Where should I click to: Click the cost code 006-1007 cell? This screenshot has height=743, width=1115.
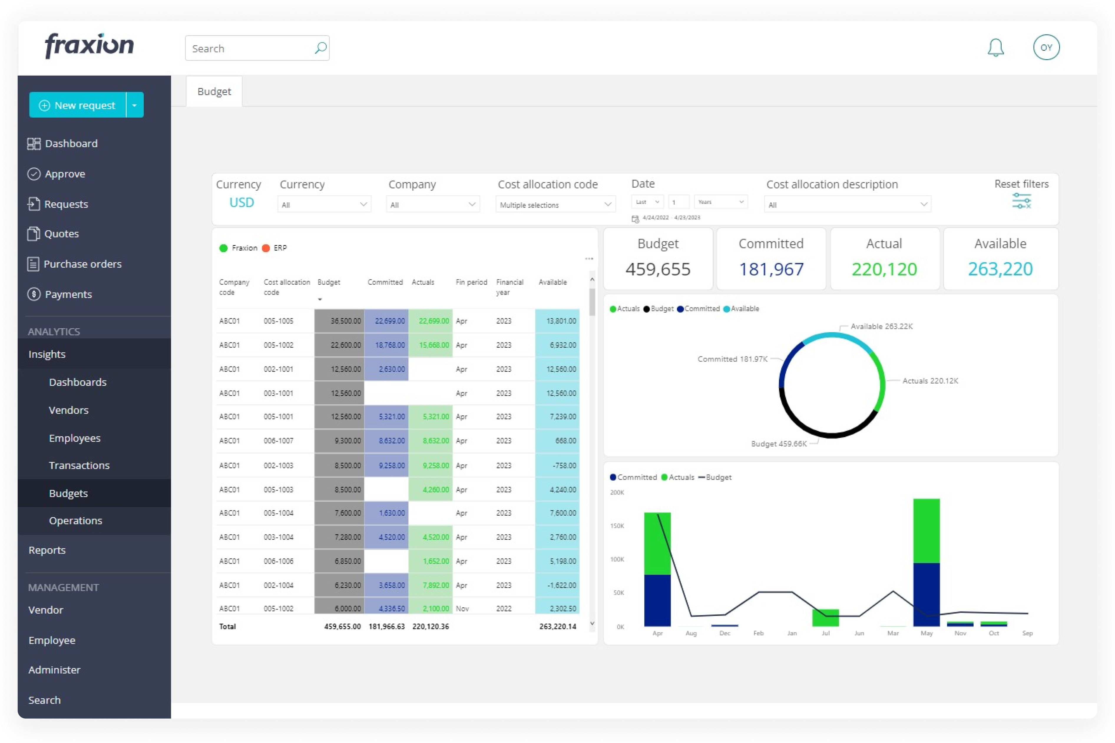279,441
